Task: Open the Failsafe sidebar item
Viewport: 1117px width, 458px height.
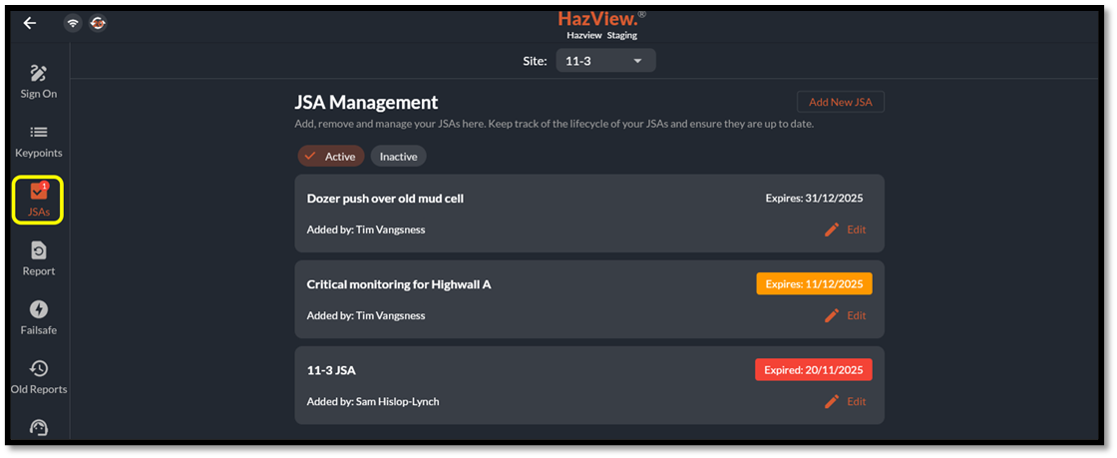Action: (x=39, y=317)
